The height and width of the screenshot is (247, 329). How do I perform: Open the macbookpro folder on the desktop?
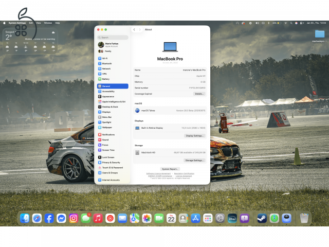pos(320,36)
